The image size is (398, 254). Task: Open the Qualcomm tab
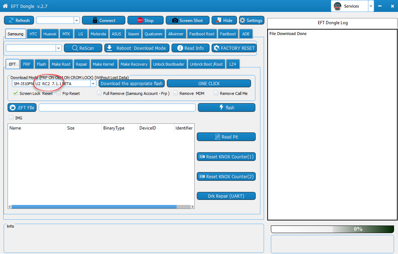click(153, 34)
